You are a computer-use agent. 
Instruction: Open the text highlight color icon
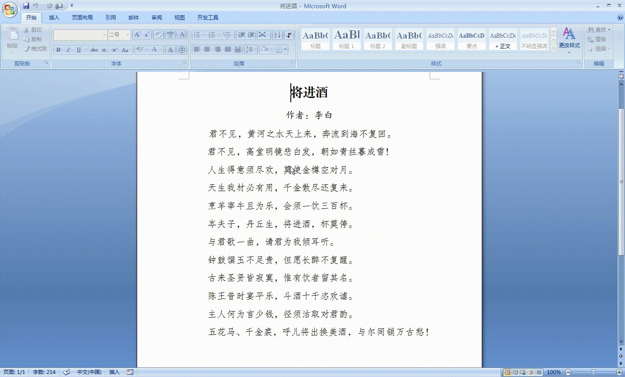click(x=139, y=50)
